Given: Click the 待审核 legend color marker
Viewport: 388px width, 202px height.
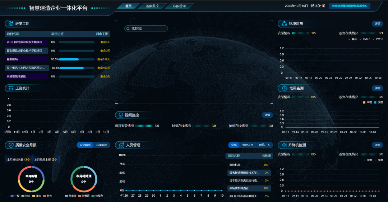Looking at the screenshot, I should pyautogui.click(x=66, y=196).
